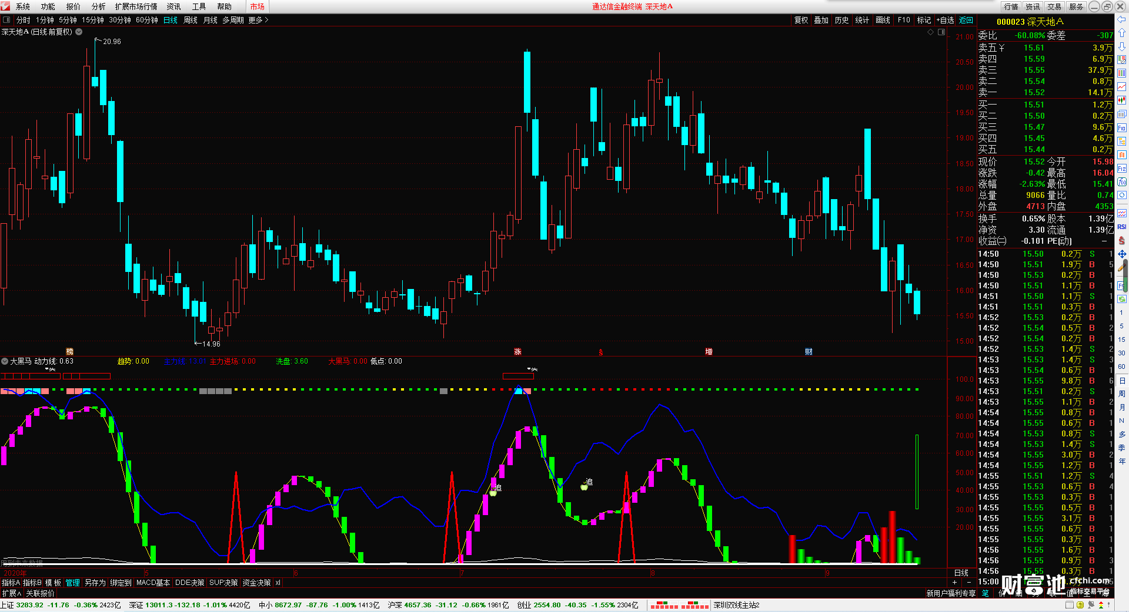Click the red 涨 marker below price chart
The image size is (1129, 612).
(x=517, y=352)
